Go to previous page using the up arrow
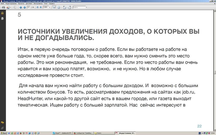The width and height of the screenshot is (216, 135). [21, 7]
